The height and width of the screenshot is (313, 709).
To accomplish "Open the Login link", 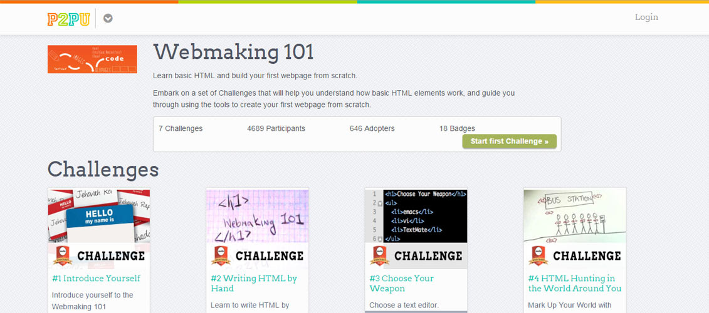I will tap(646, 18).
